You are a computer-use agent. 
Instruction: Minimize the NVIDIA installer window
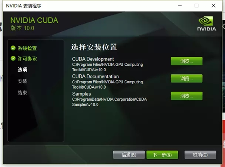click(180, 6)
